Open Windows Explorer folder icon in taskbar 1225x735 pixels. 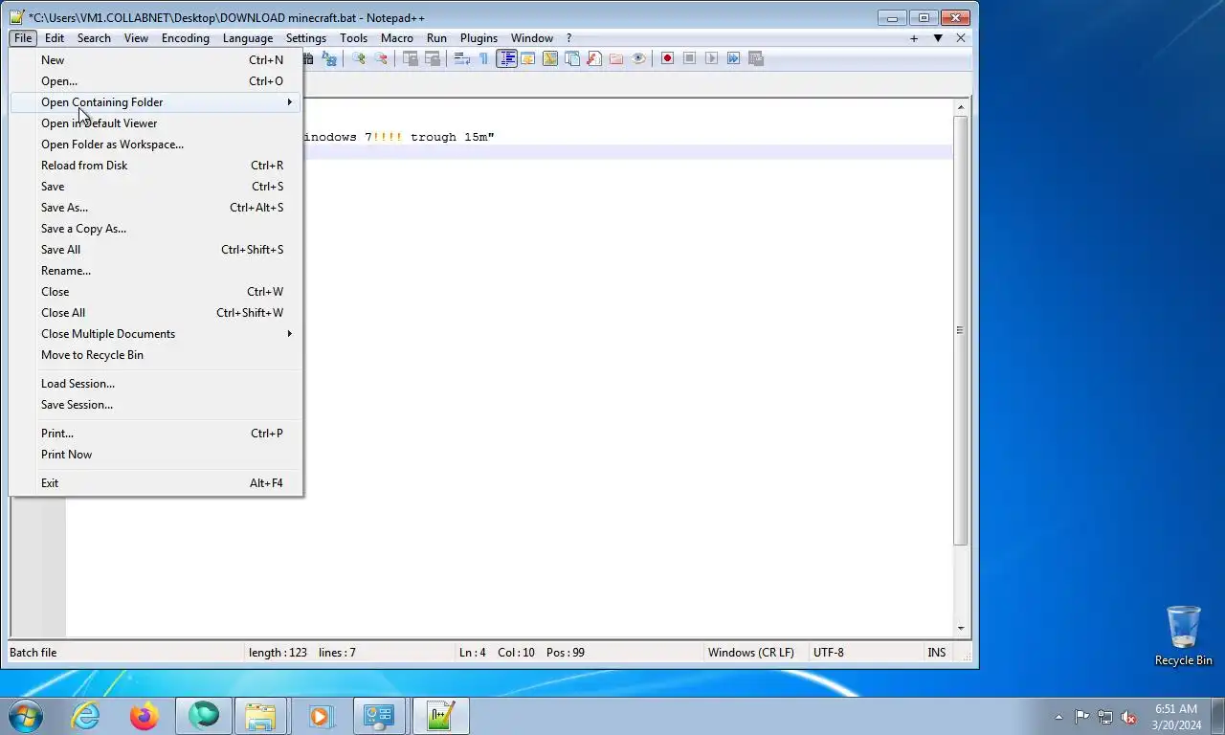tap(260, 716)
